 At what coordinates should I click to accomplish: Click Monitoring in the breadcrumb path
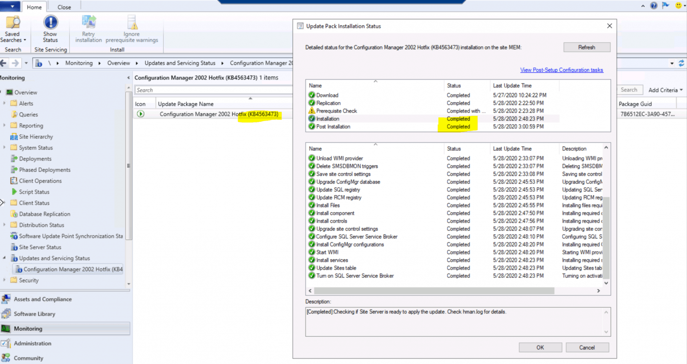pyautogui.click(x=79, y=63)
